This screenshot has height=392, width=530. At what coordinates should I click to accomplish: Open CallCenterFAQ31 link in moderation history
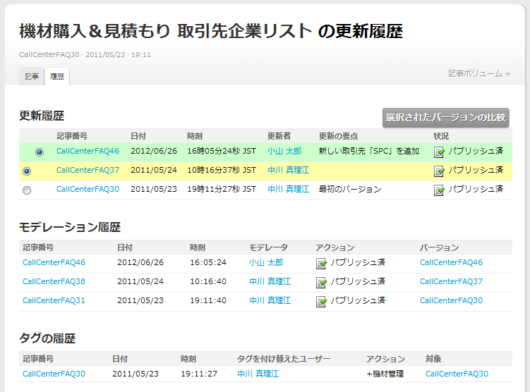coord(54,300)
